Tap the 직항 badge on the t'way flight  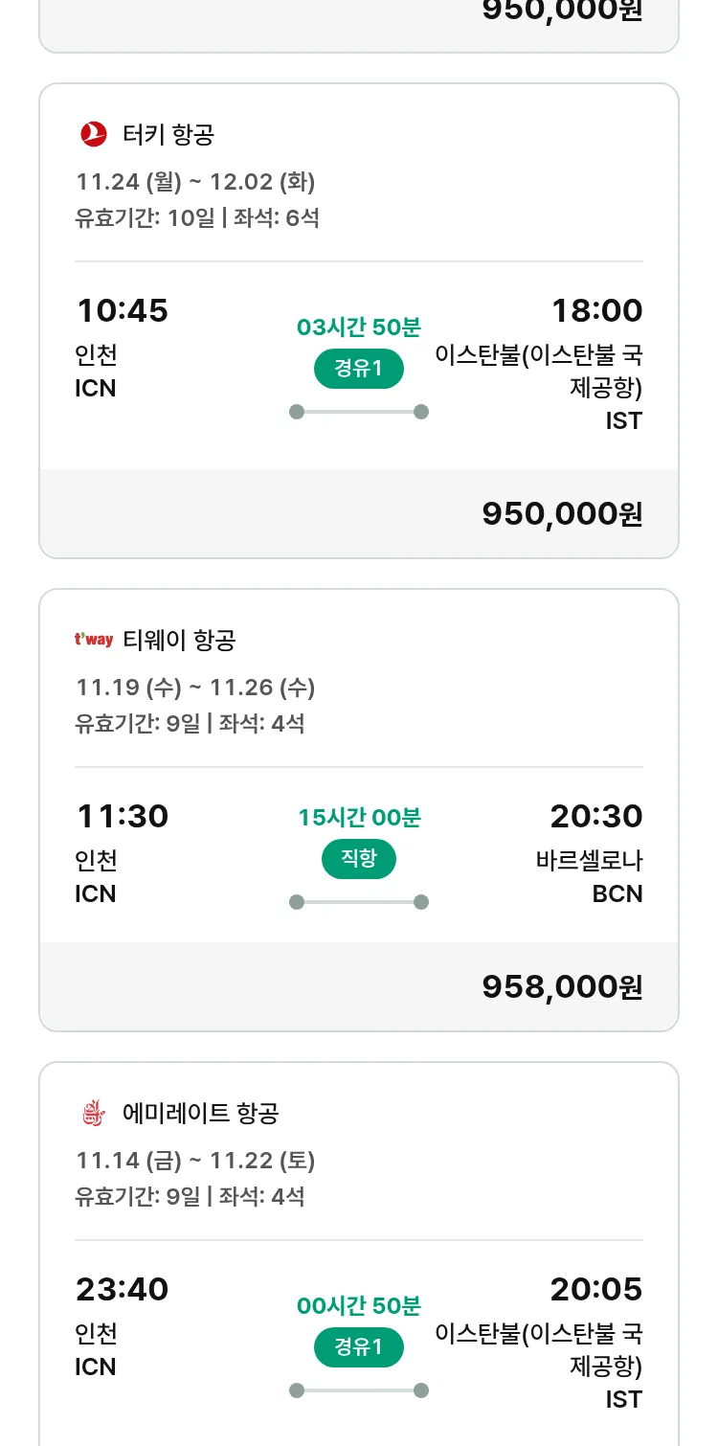(359, 859)
